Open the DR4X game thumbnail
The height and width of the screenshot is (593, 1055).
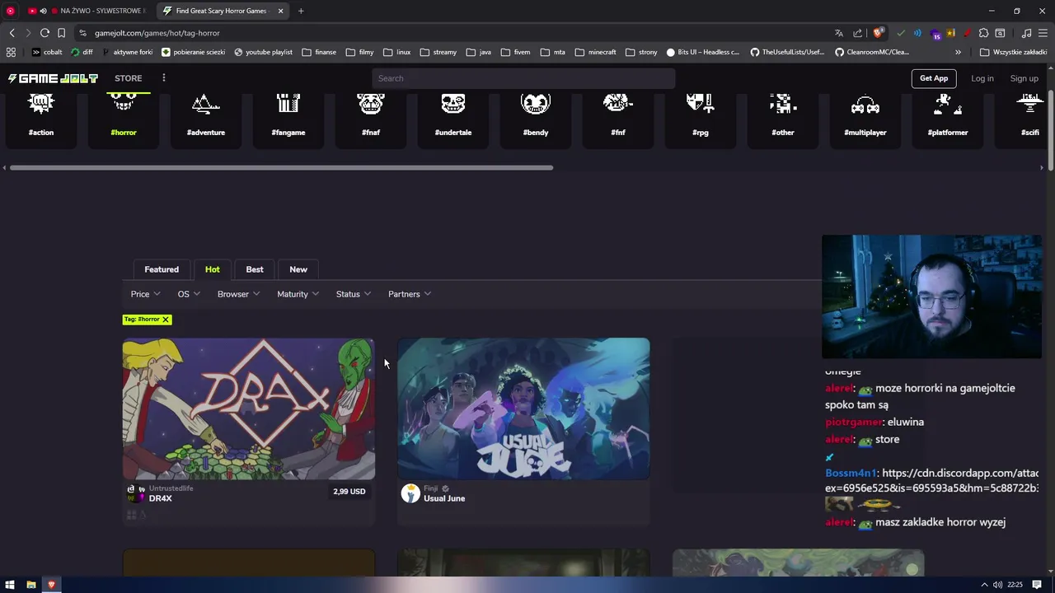pos(249,409)
